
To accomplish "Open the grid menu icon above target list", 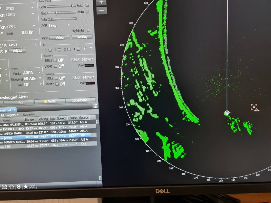I will [95, 106].
